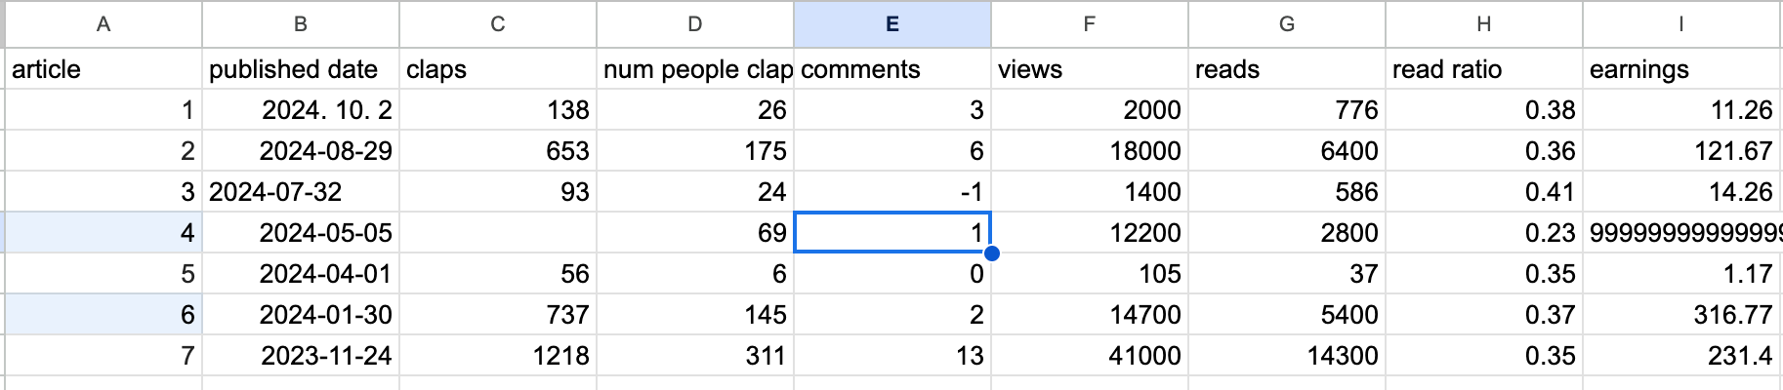
Task: Click the "earnings" header cell
Action: (1680, 69)
